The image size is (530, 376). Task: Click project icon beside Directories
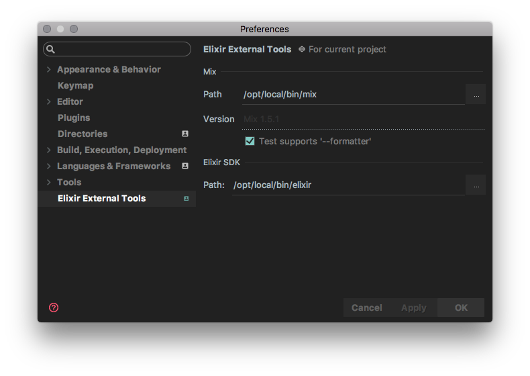click(x=185, y=134)
